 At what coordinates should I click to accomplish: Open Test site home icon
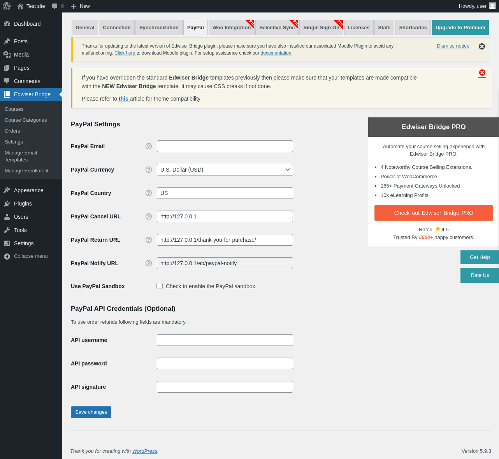pos(20,6)
